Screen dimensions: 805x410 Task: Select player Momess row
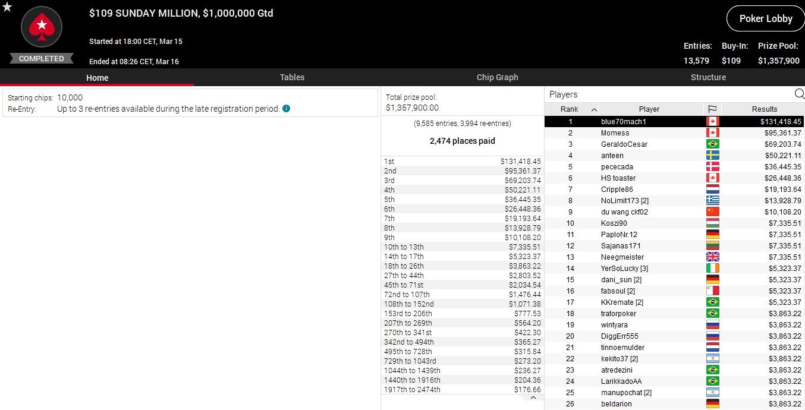pyautogui.click(x=615, y=133)
